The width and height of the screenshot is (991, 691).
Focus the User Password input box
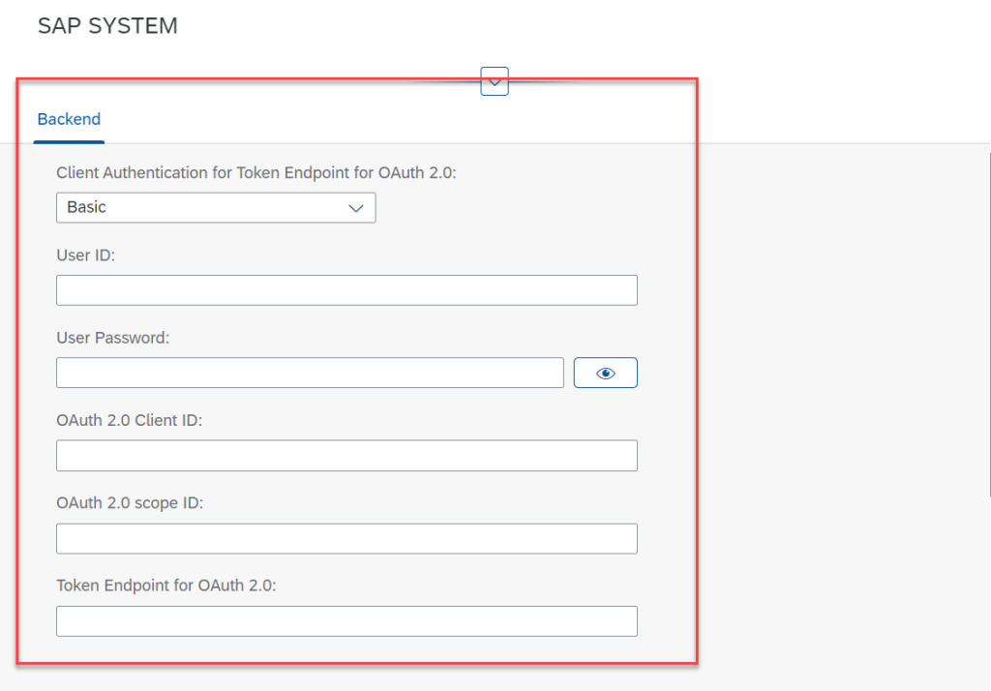click(x=310, y=372)
